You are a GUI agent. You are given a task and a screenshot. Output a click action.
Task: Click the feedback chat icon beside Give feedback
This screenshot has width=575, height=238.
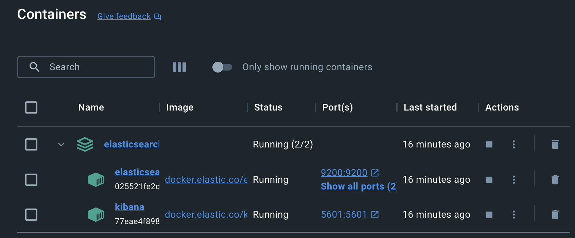(157, 17)
